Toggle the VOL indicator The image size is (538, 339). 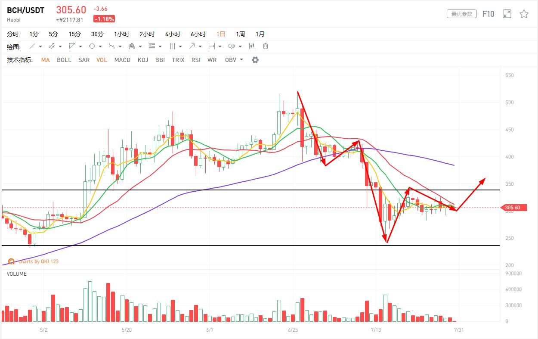(x=102, y=60)
